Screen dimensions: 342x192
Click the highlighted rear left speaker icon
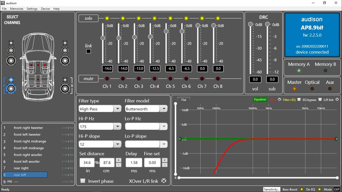pyautogui.click(x=11, y=89)
